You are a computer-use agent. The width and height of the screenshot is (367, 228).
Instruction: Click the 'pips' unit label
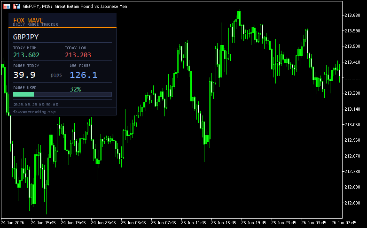56,75
